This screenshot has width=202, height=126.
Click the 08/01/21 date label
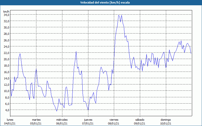[114, 123]
